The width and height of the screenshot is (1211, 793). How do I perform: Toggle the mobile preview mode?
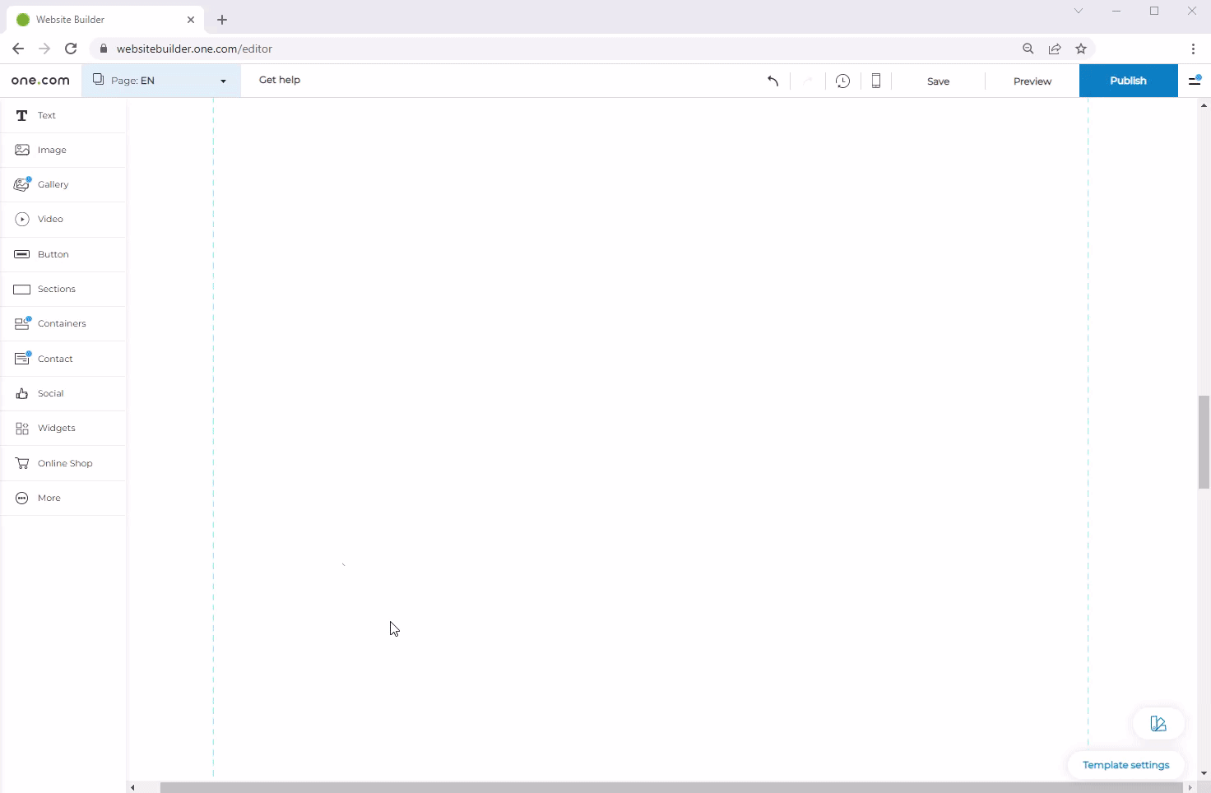[875, 81]
